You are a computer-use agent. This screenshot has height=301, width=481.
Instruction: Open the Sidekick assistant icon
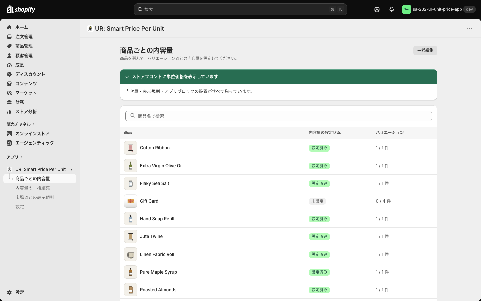click(377, 9)
